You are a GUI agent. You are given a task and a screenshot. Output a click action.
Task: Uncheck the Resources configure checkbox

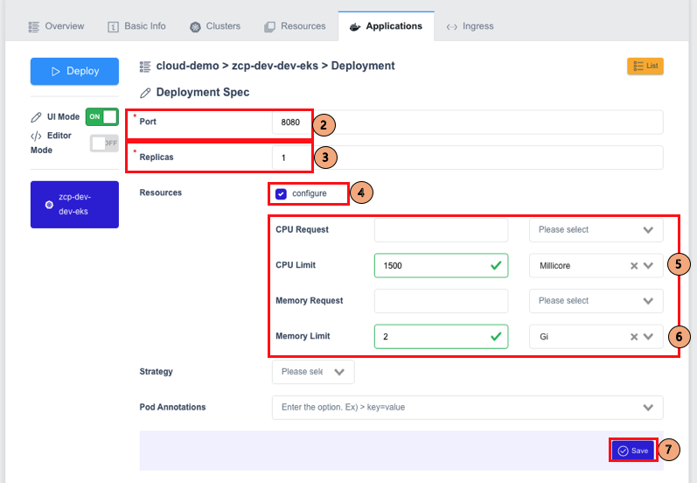point(281,194)
